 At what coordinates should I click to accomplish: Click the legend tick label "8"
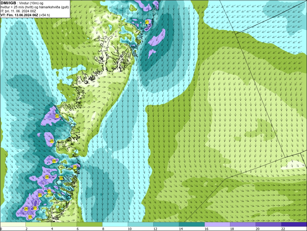(x=103, y=229)
